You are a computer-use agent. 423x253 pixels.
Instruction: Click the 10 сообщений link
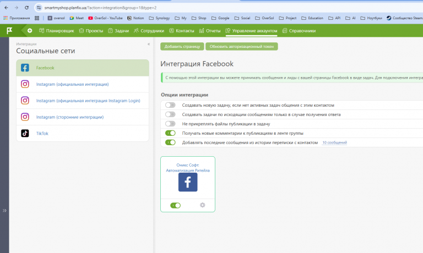334,142
